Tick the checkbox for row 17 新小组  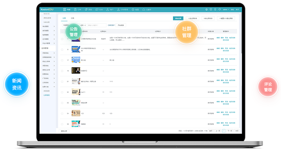pyautogui.click(x=62, y=60)
